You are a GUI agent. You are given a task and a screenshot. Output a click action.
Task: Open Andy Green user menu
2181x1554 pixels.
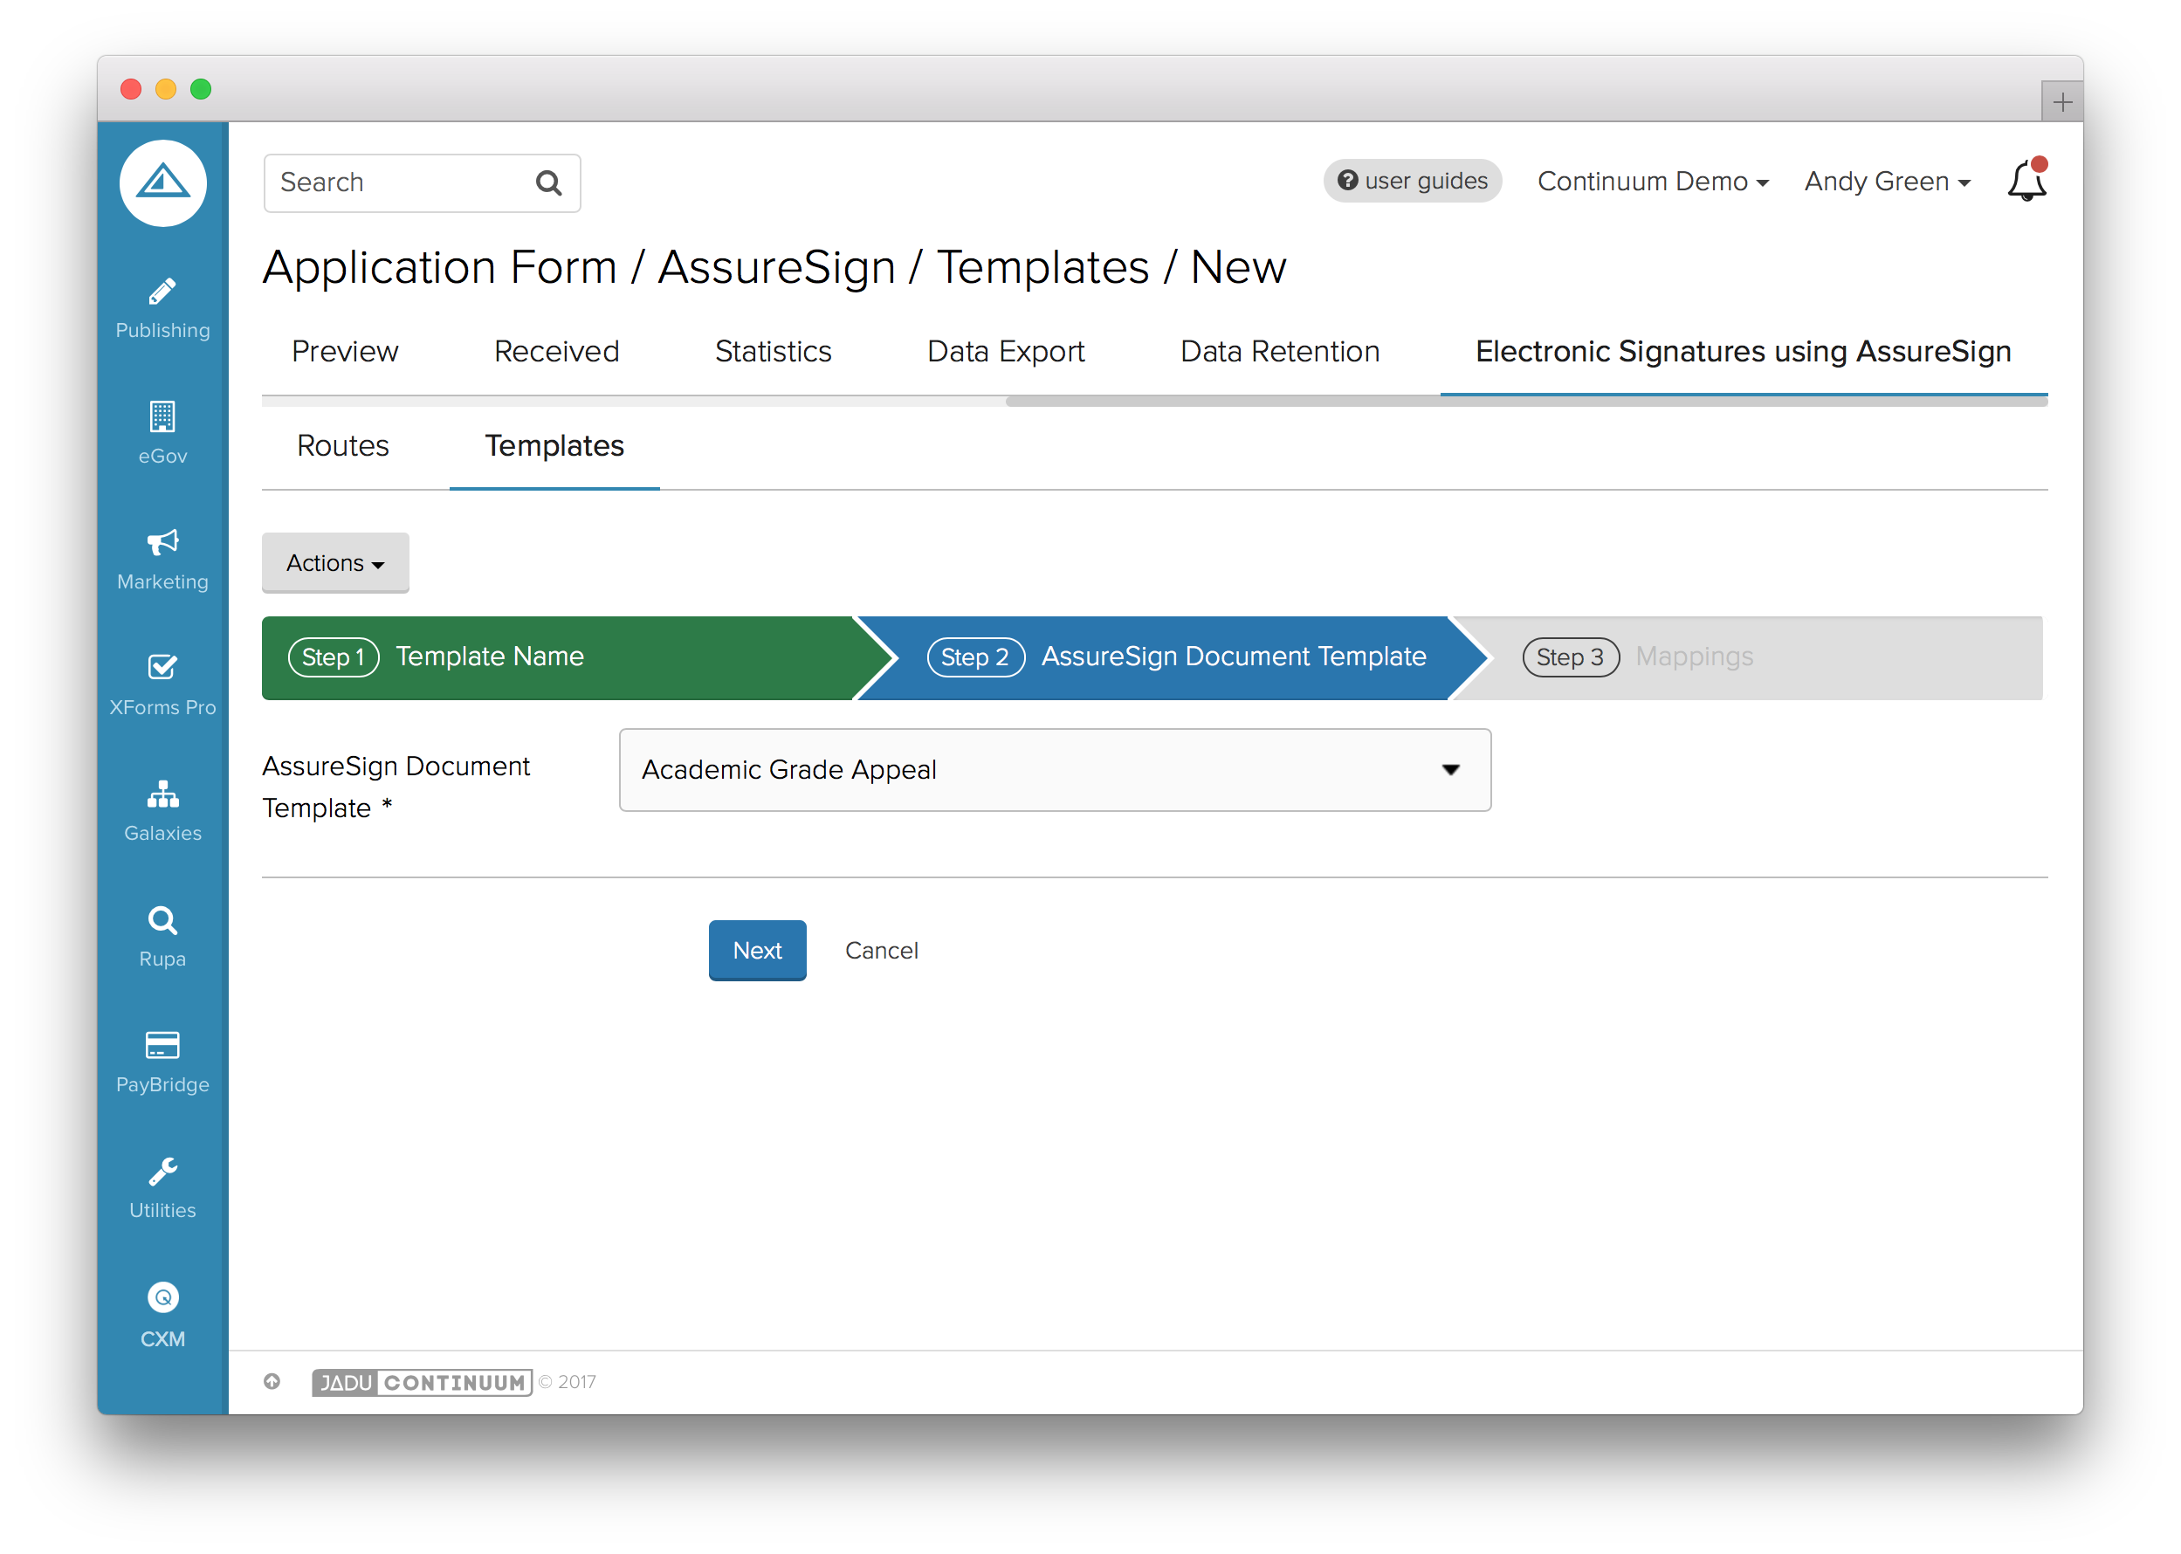1886,182
